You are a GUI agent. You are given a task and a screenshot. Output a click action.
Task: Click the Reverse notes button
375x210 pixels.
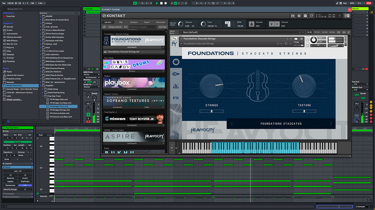10,178
